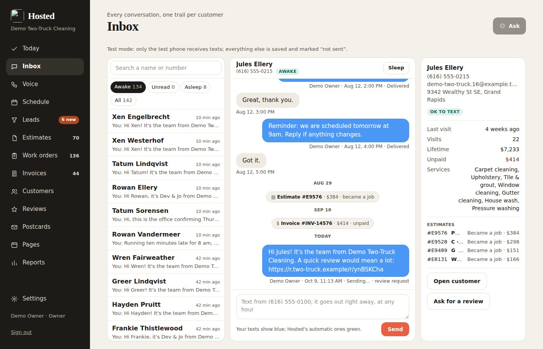Screen dimensions: 543x349
Task: Open Estimate #E9576 chip in conversation
Action: point(323,197)
